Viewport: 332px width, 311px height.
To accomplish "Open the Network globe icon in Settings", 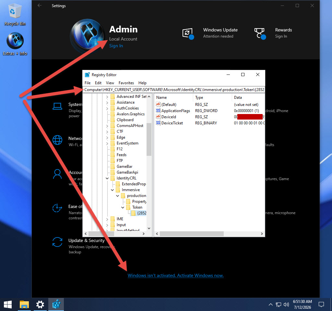I will click(57, 140).
